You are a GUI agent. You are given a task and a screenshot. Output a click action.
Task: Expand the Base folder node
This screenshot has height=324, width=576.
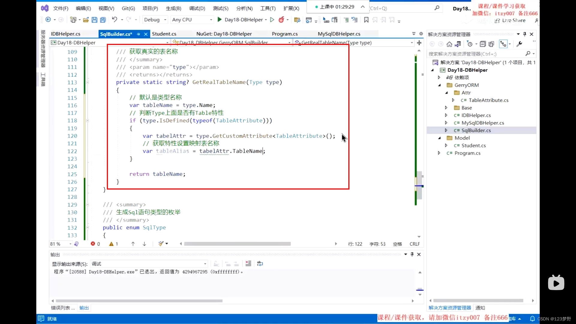click(x=446, y=108)
